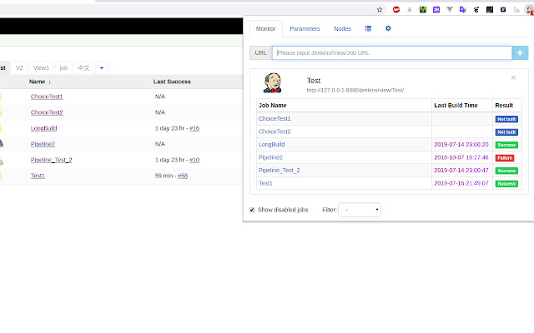Switch to the 中文 view tab

click(x=83, y=68)
